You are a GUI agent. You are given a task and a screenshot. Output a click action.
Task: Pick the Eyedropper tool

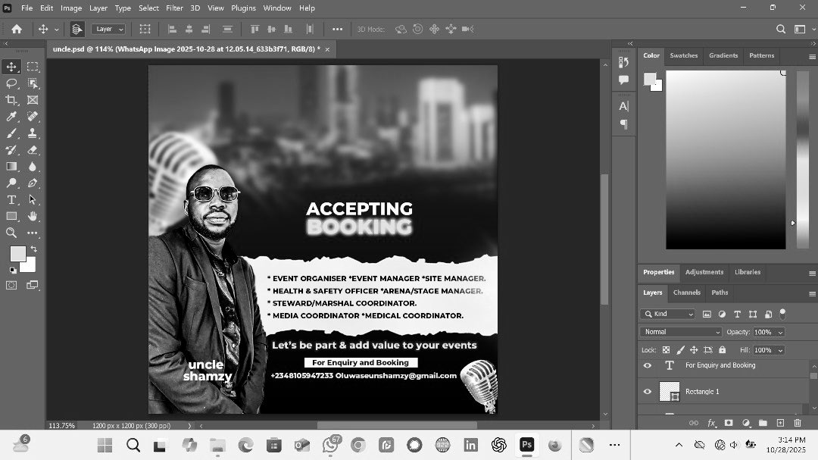pyautogui.click(x=11, y=116)
